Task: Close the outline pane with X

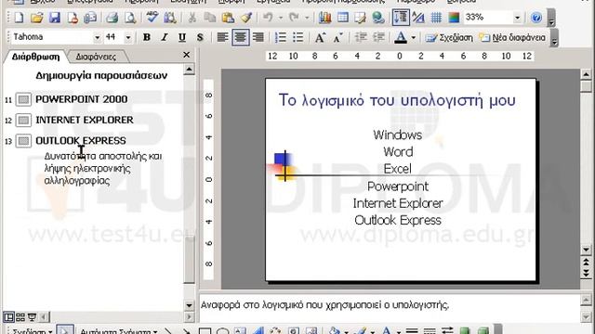Action: [186, 55]
